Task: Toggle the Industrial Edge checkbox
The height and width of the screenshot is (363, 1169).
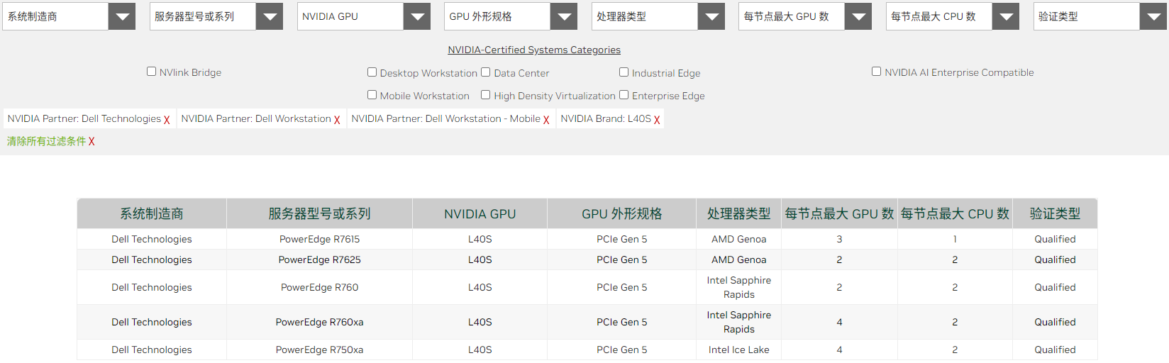Action: (624, 72)
